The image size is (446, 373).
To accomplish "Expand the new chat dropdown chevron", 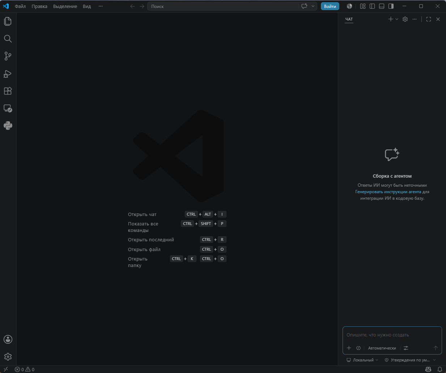I will tap(397, 19).
